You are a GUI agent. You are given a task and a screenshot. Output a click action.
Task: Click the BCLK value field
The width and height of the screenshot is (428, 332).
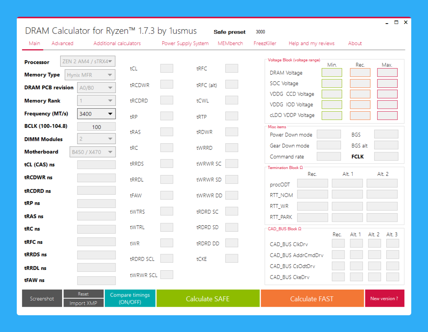click(96, 127)
